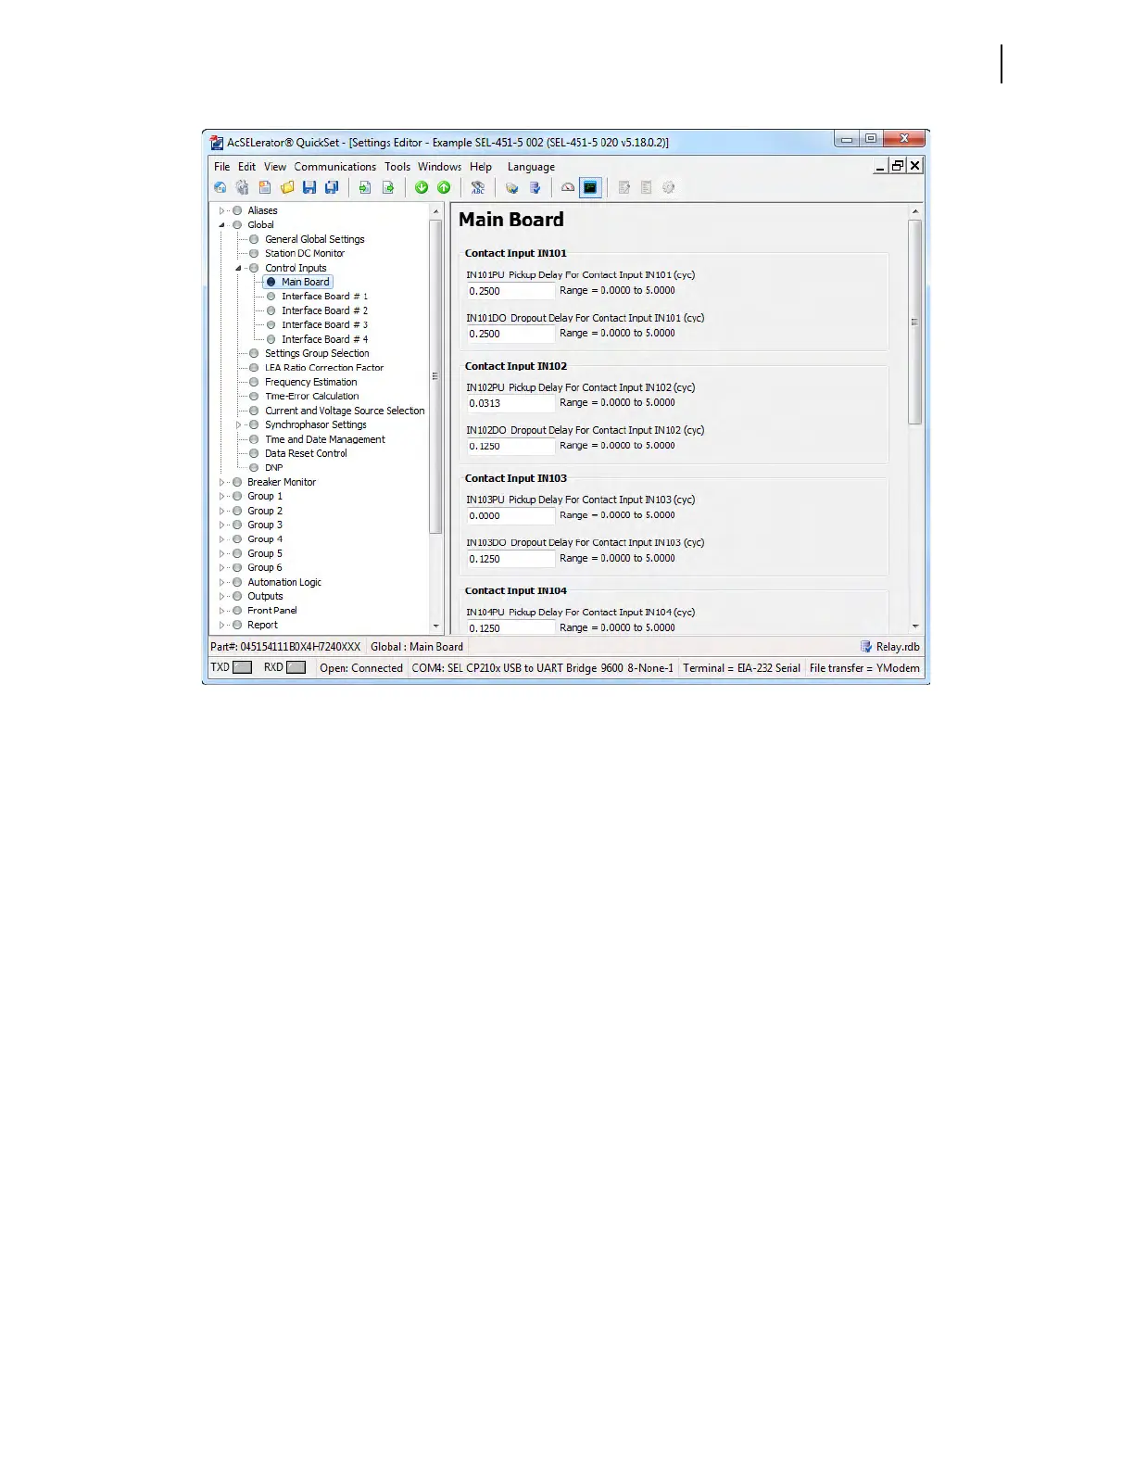Screen dimensions: 1134x1468
Task: Select Frequency Estimation item
Action: click(311, 382)
